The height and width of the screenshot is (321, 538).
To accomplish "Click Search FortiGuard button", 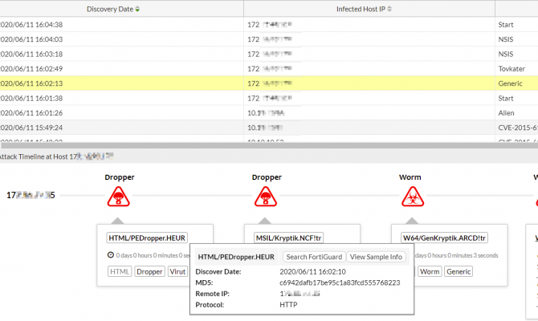I will [x=314, y=257].
